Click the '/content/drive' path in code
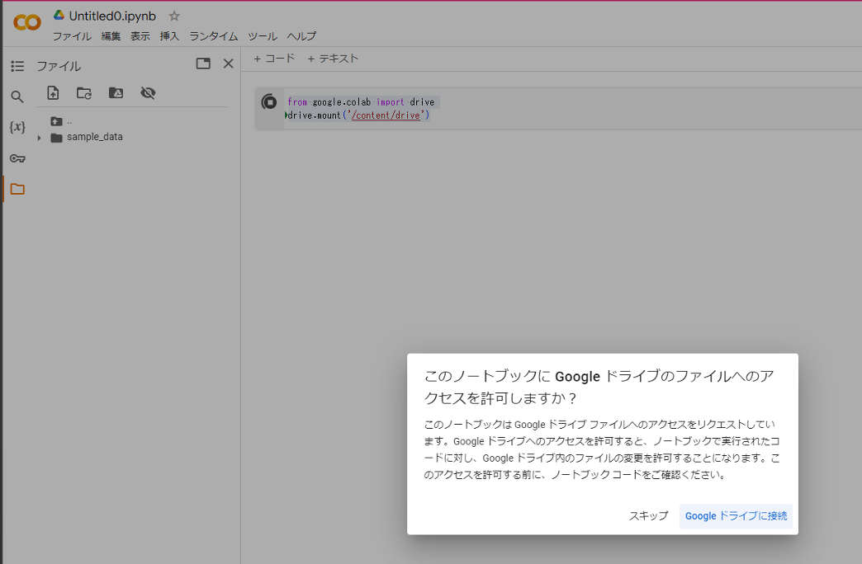 pyautogui.click(x=387, y=115)
